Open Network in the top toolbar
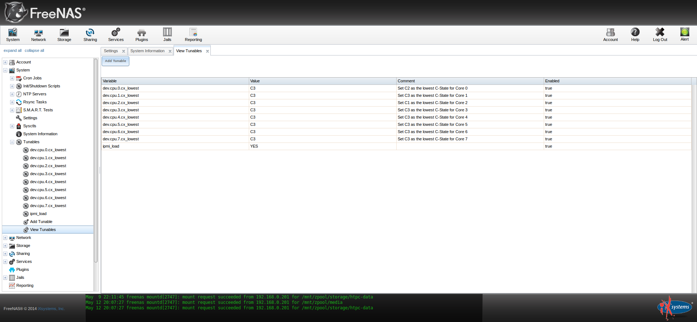The image size is (697, 322). (x=39, y=35)
